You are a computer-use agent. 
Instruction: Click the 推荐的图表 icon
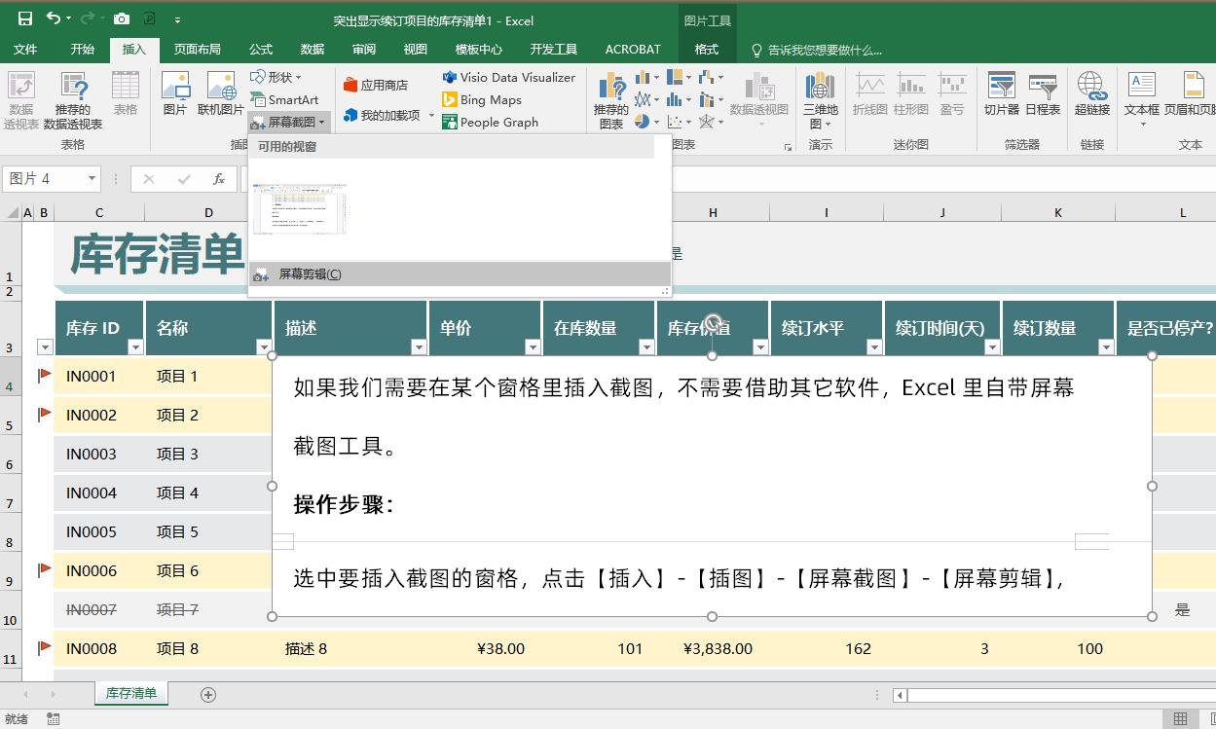coord(611,97)
